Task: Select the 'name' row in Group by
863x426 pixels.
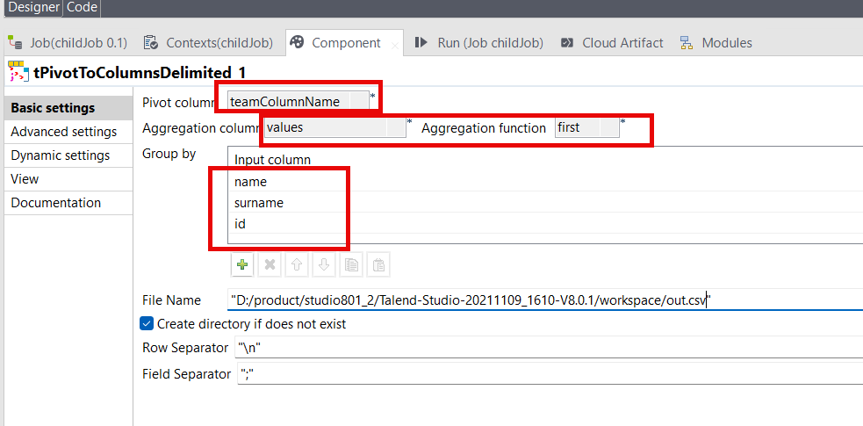Action: point(545,182)
